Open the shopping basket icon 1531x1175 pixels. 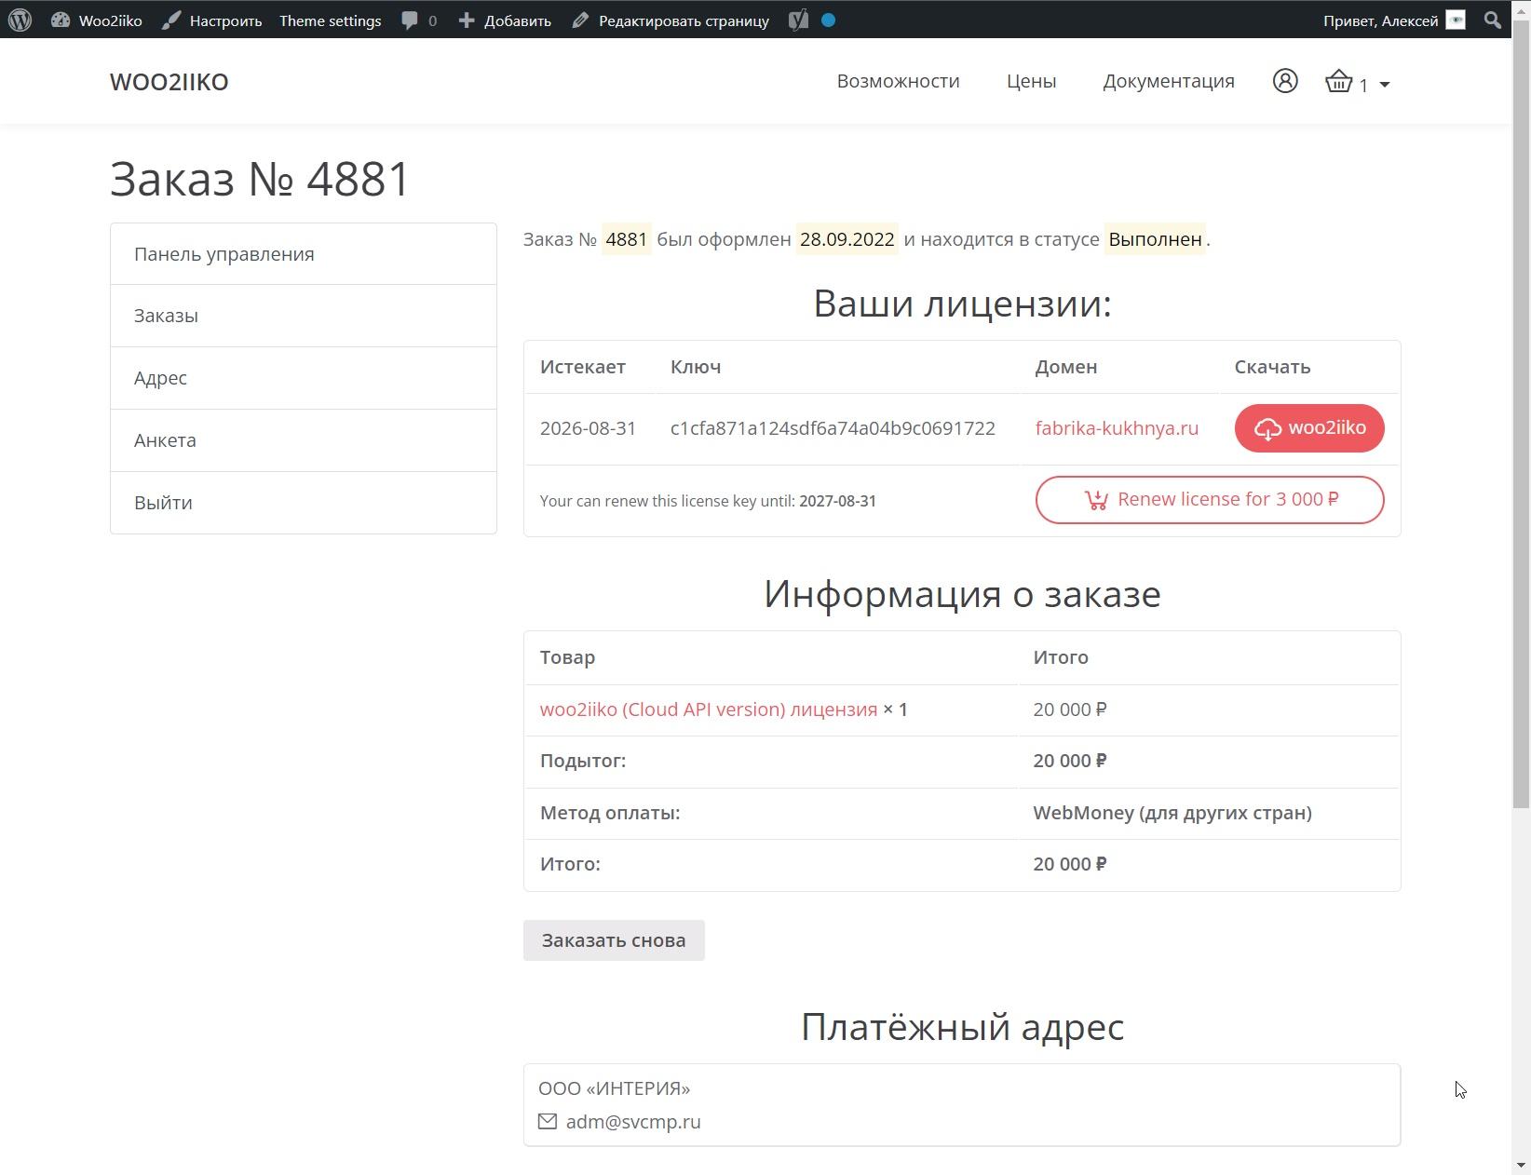point(1339,81)
